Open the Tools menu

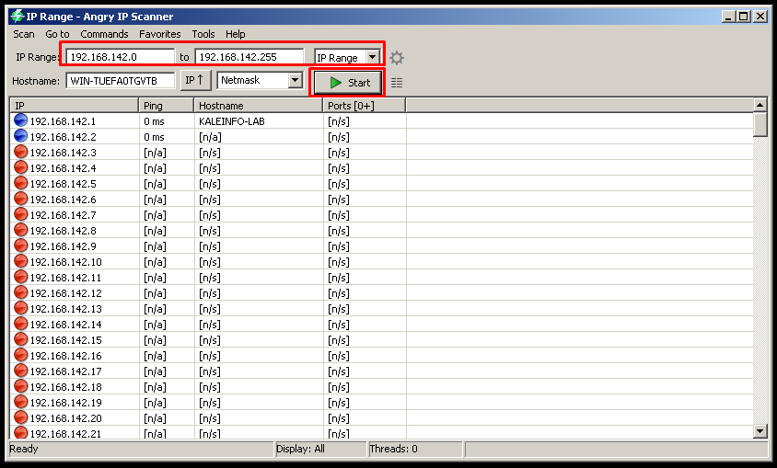[203, 34]
